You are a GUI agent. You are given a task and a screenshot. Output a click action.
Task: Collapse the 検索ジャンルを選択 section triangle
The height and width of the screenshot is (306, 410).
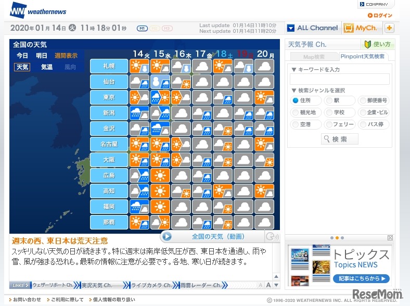click(x=293, y=91)
